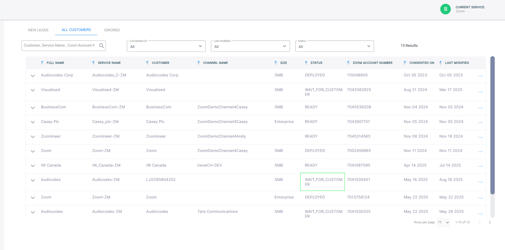505x250 pixels.
Task: Expand the Visualised row
Action: 33,90
